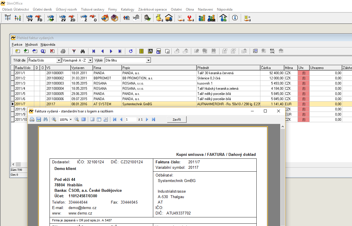Jump to last page in preview
The width and height of the screenshot is (352, 226).
(153, 119)
